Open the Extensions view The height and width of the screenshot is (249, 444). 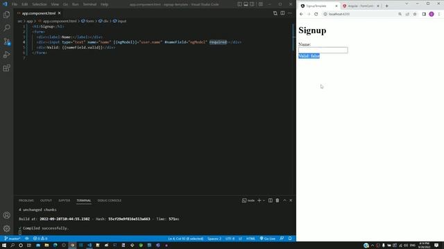6,68
